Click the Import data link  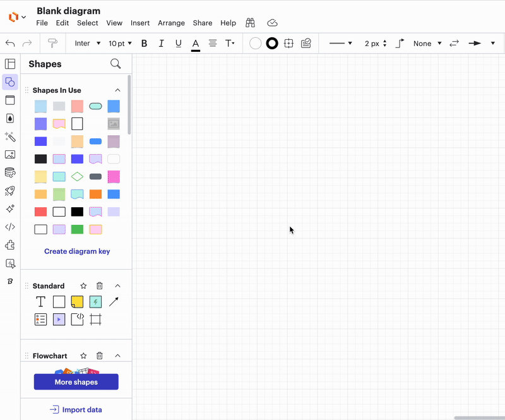(76, 410)
